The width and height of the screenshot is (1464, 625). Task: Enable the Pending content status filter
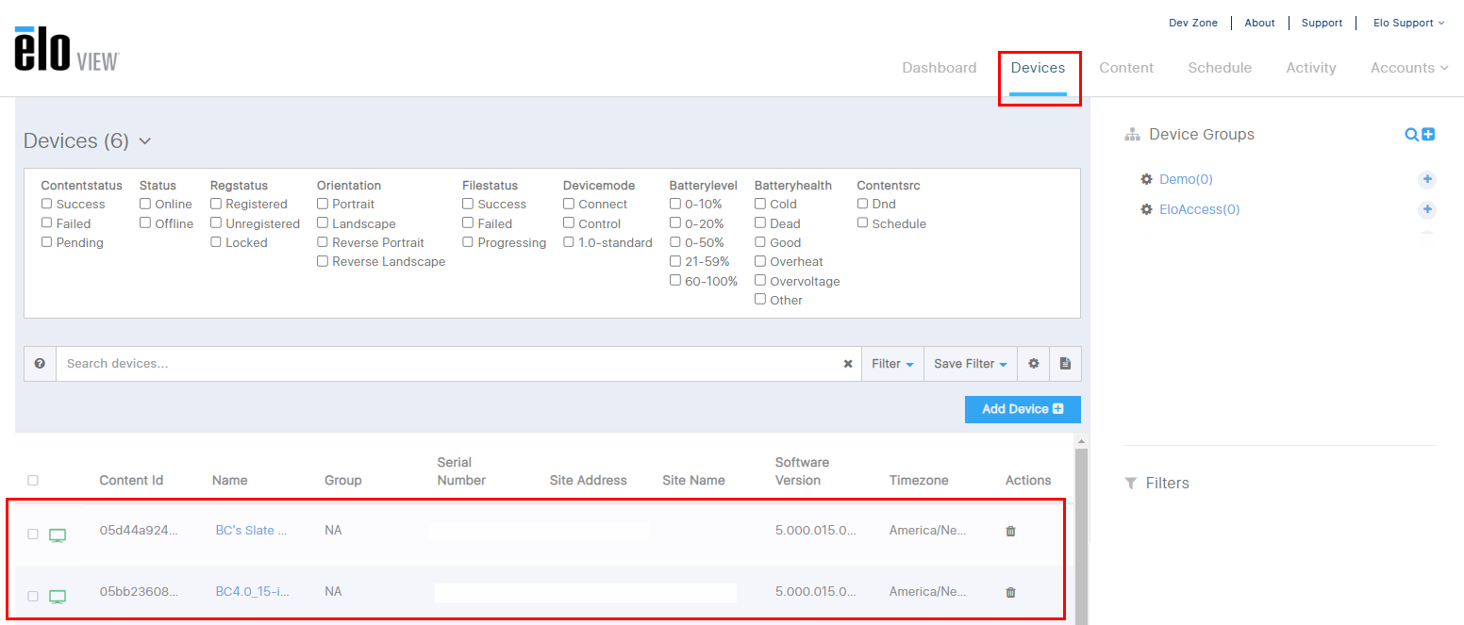coord(47,242)
